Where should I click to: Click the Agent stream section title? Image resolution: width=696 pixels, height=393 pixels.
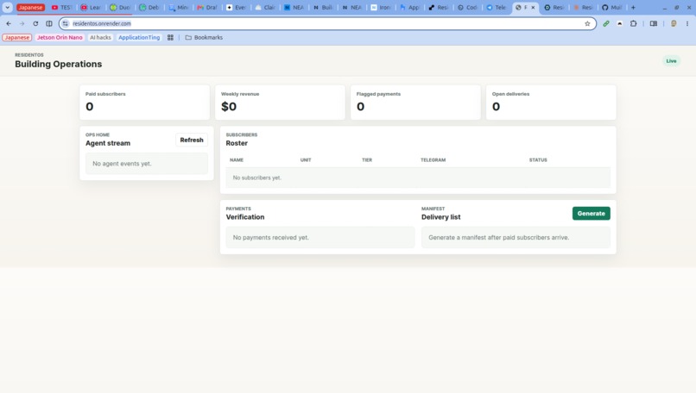tap(108, 143)
